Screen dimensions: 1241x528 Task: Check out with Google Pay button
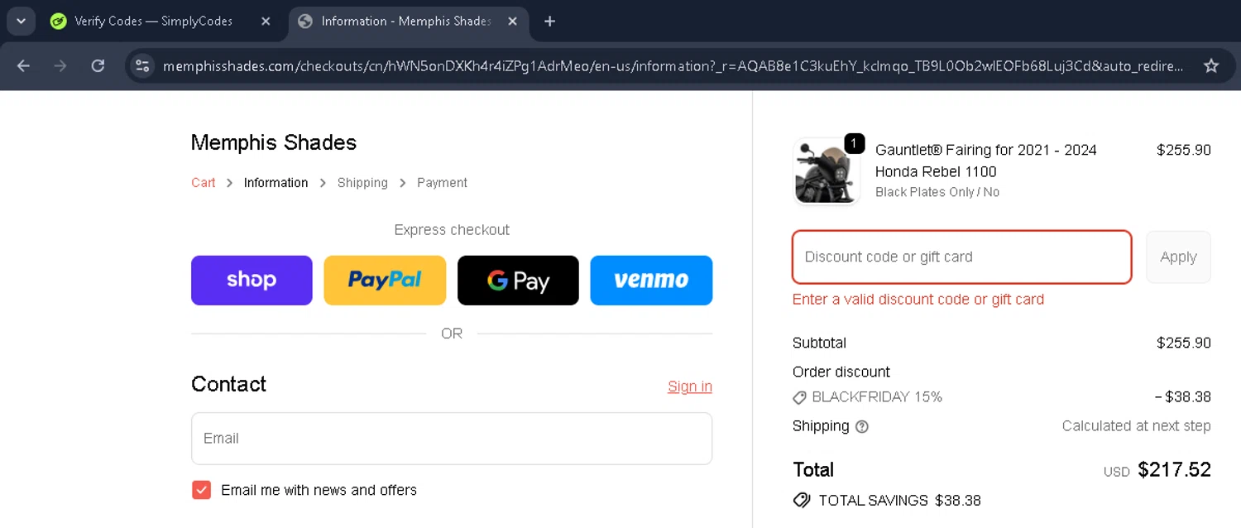pyautogui.click(x=518, y=281)
